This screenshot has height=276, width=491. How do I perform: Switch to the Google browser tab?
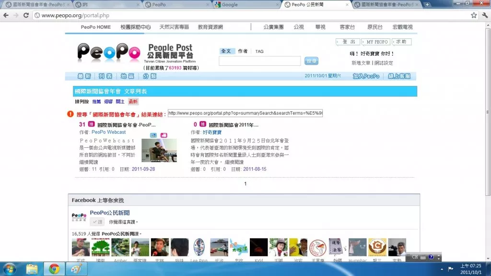(246, 5)
